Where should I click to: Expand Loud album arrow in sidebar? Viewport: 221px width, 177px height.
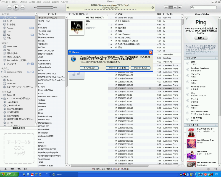[185, 144]
